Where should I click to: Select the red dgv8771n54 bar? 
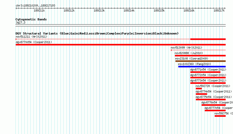pos(205,72)
